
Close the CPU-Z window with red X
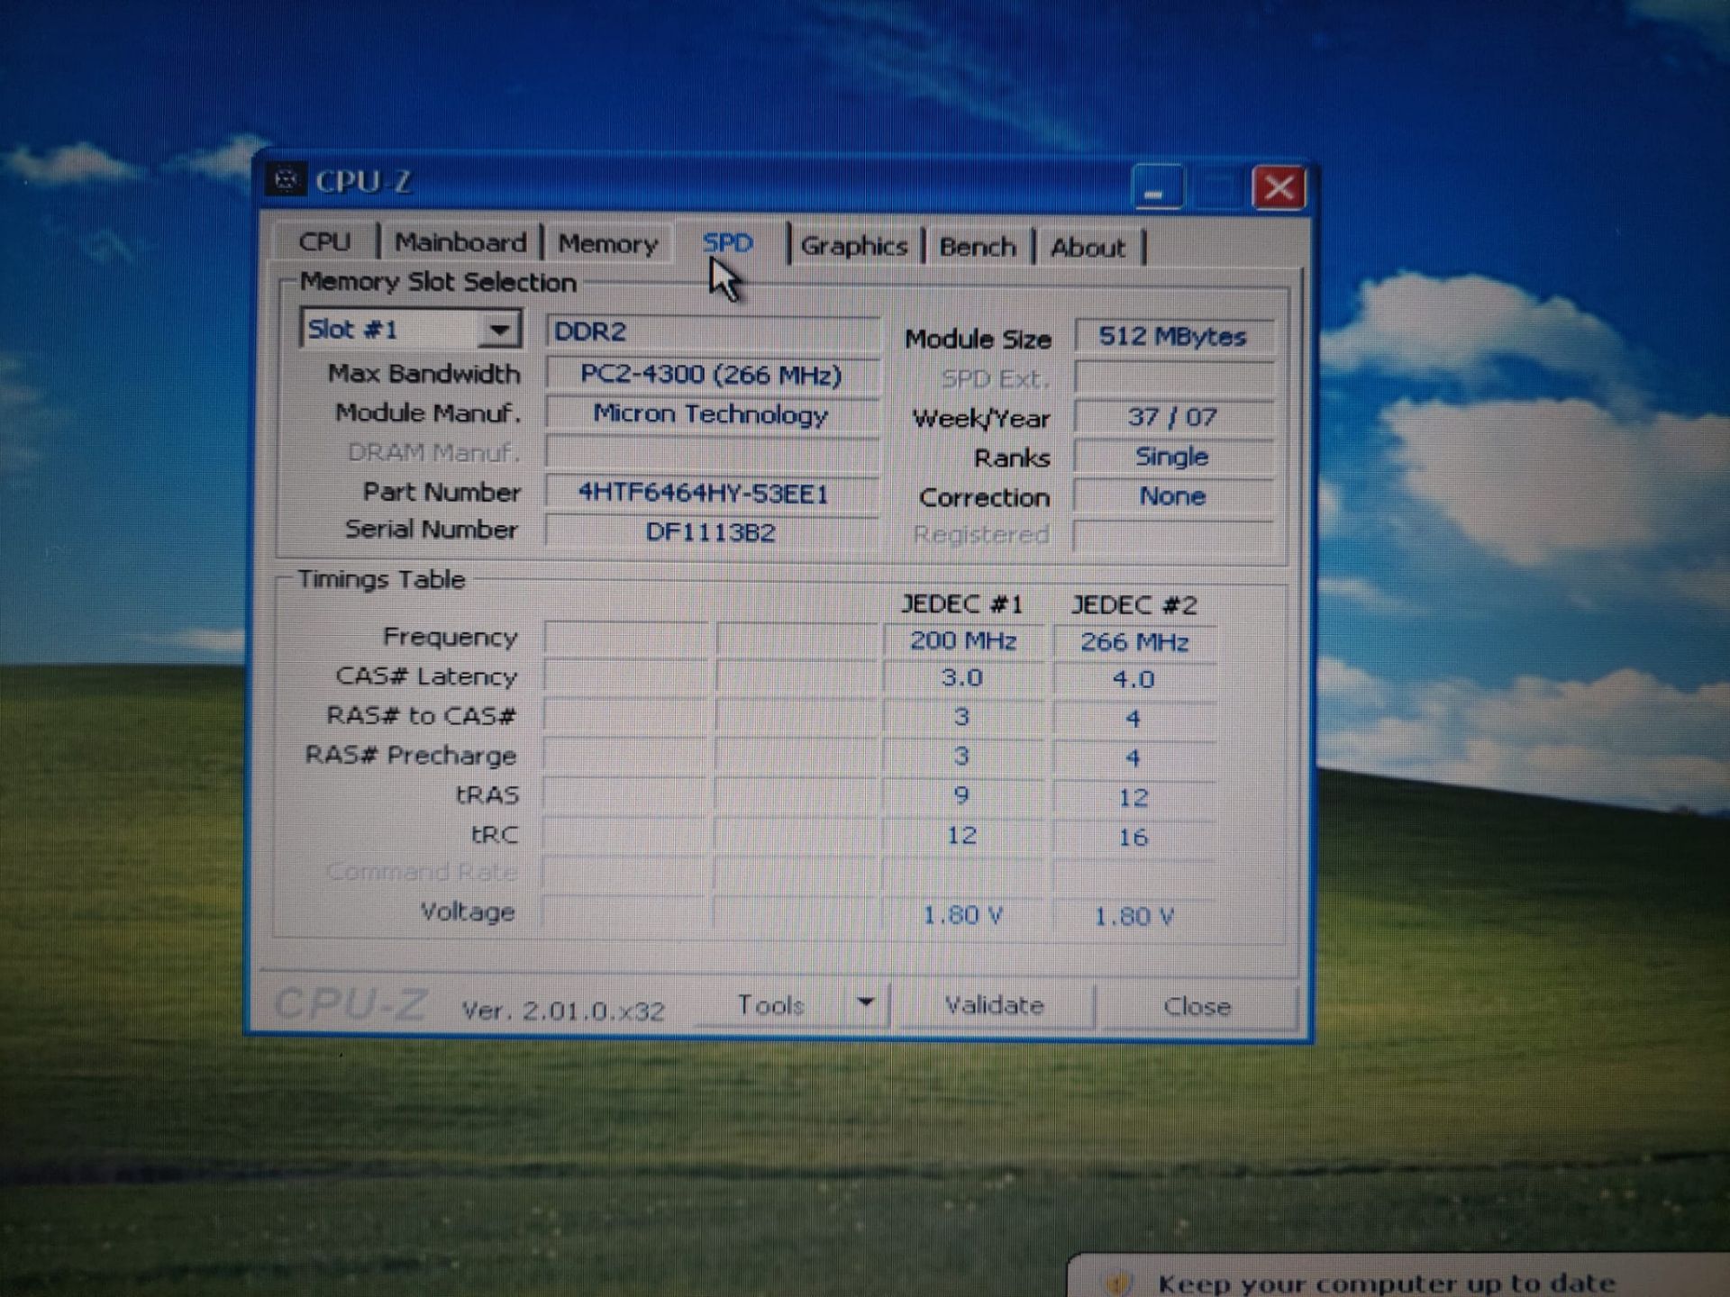(1279, 188)
